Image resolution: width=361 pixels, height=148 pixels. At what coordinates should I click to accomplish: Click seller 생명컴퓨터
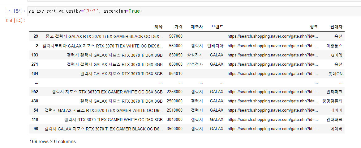pos(333,101)
